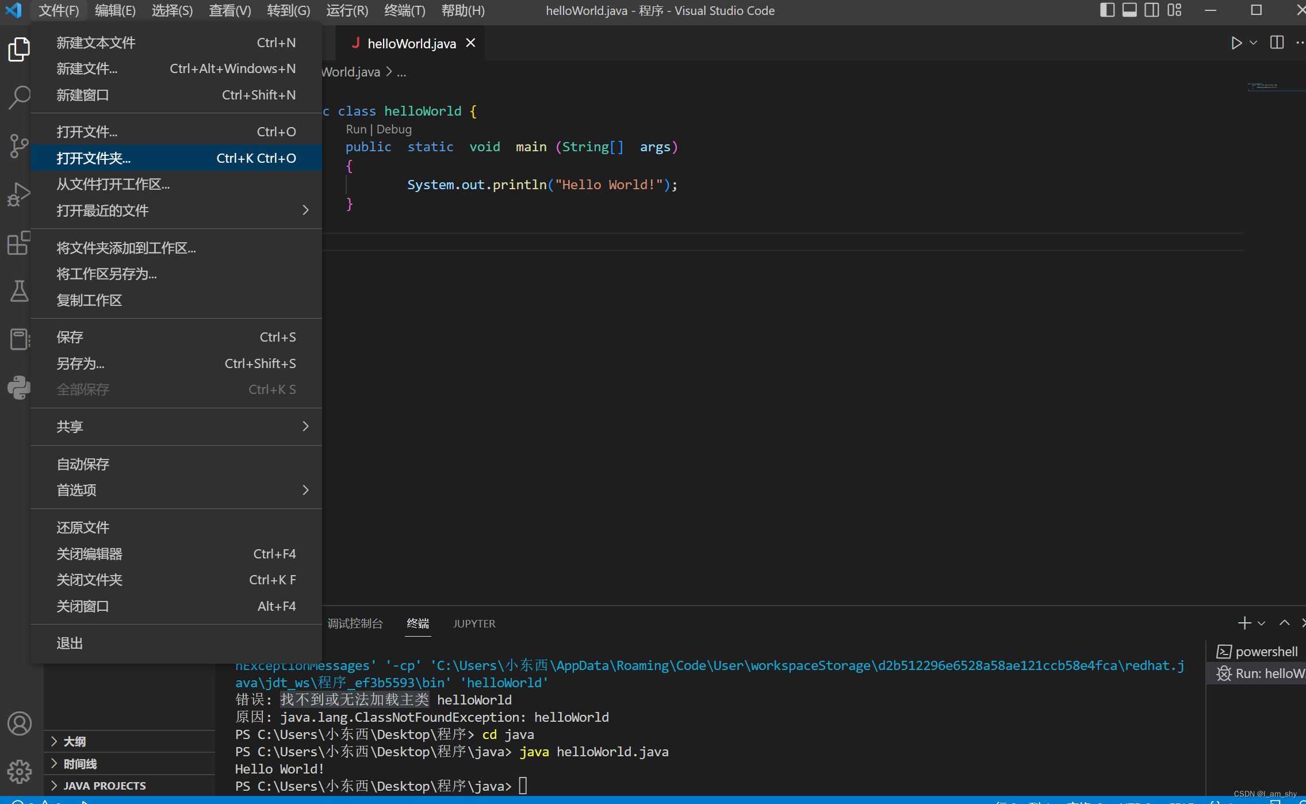Toggle 自动保存 in the File menu

click(83, 464)
